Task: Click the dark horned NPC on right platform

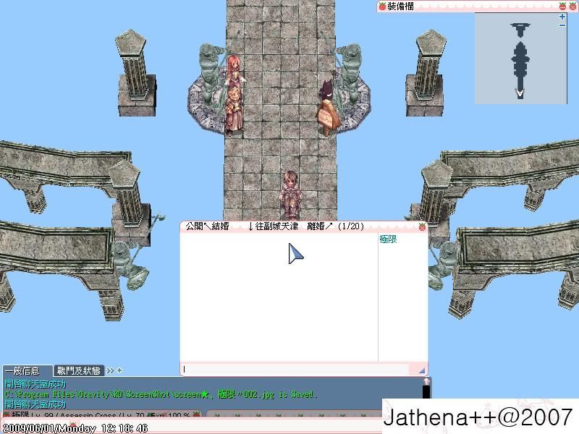Action: click(x=327, y=90)
